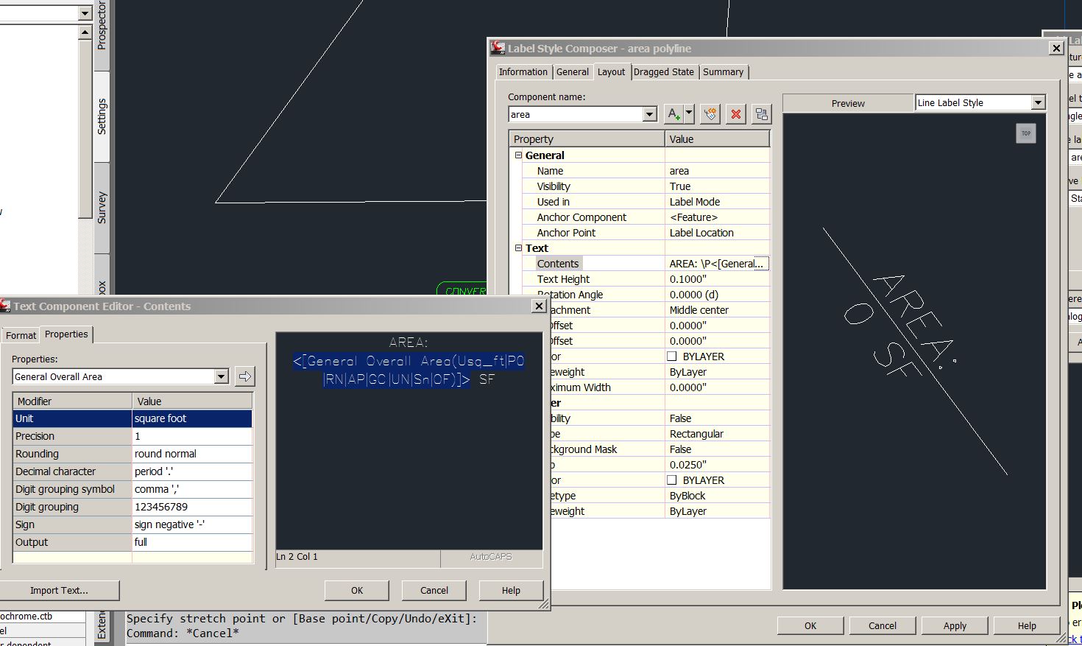The width and height of the screenshot is (1082, 646).
Task: Open Component Draw Order with the rightmost toolbar icon
Action: point(762,113)
